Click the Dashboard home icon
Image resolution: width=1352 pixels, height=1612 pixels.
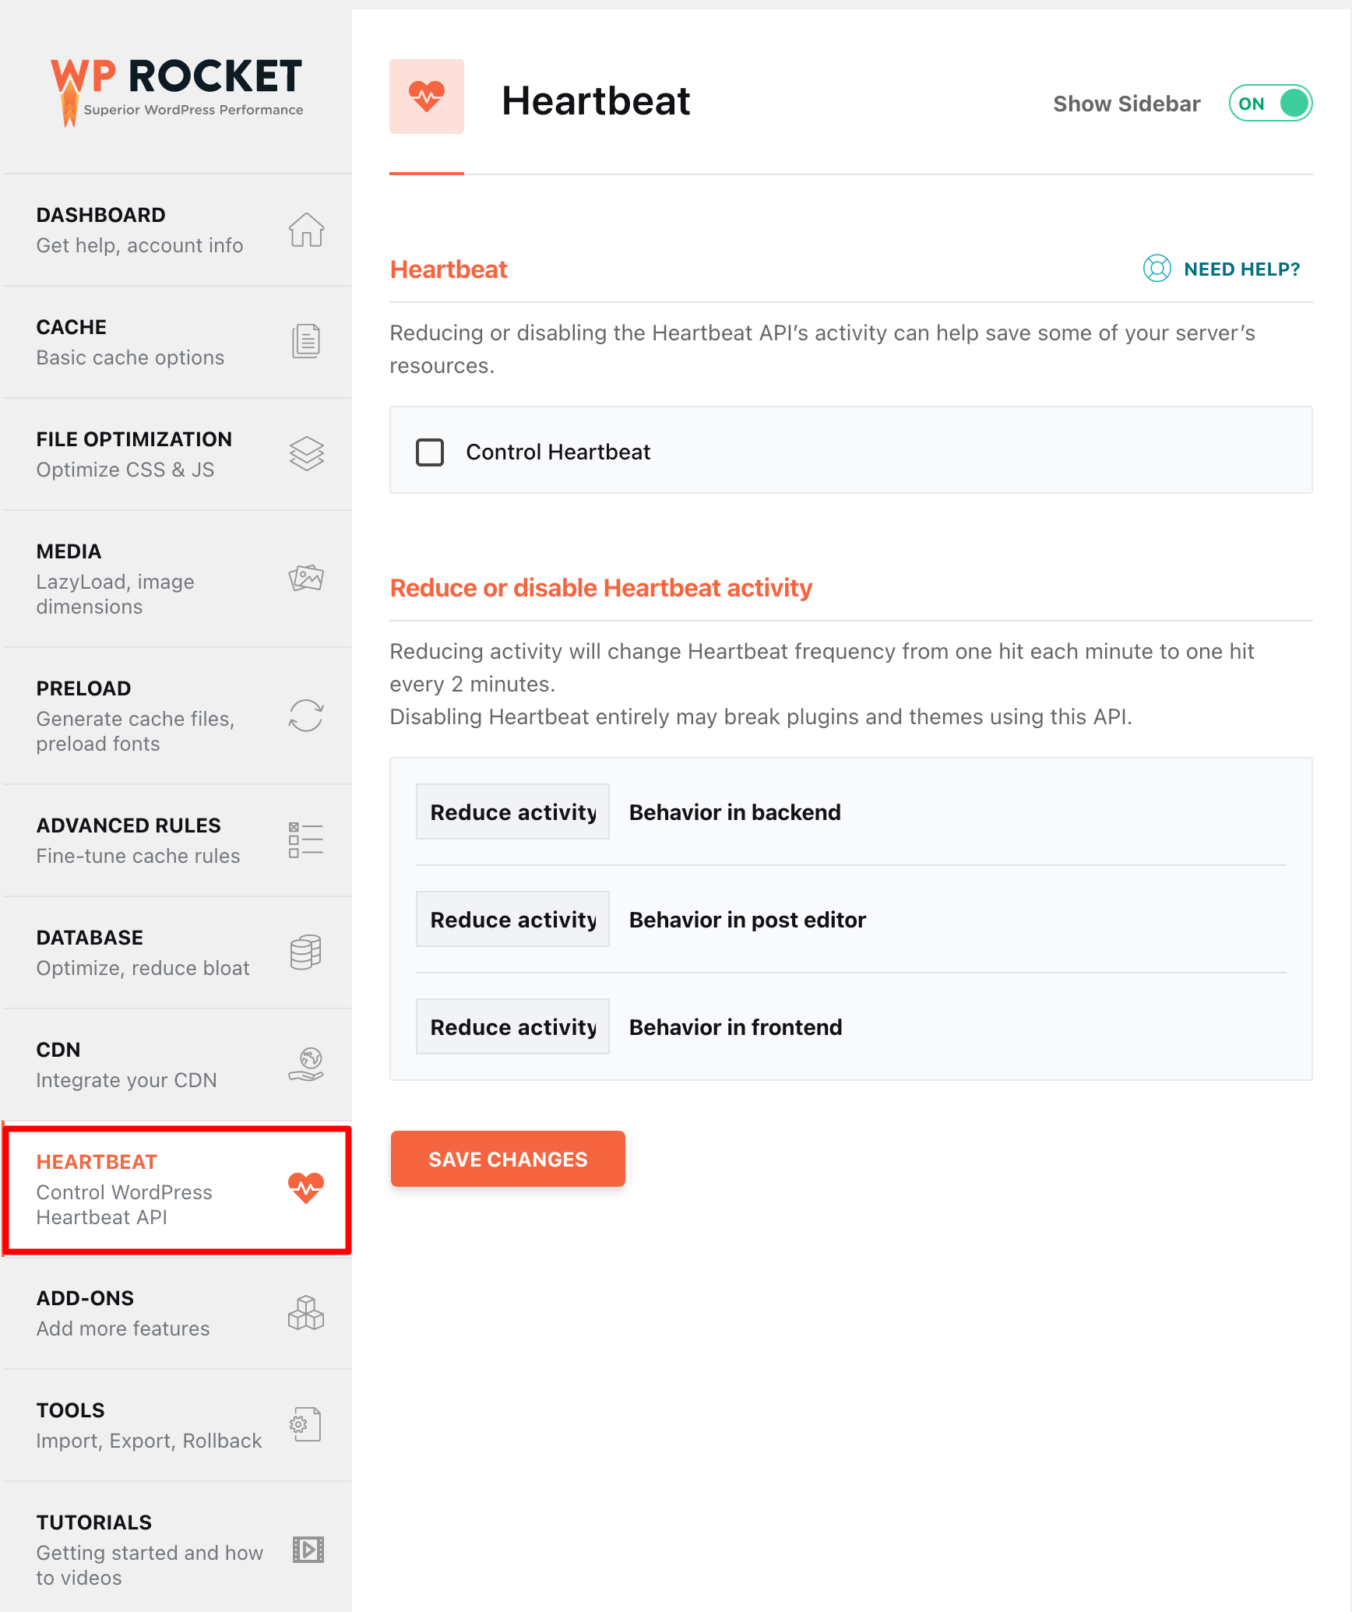pos(306,230)
